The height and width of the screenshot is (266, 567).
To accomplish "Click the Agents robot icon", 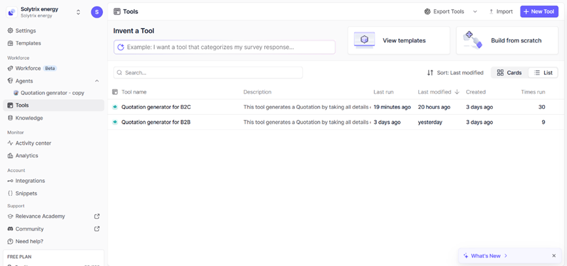I will [x=10, y=81].
